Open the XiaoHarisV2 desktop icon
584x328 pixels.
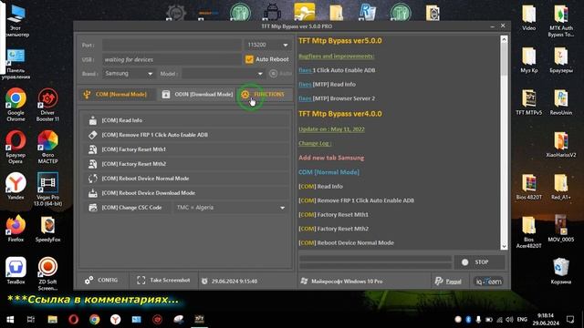click(561, 144)
